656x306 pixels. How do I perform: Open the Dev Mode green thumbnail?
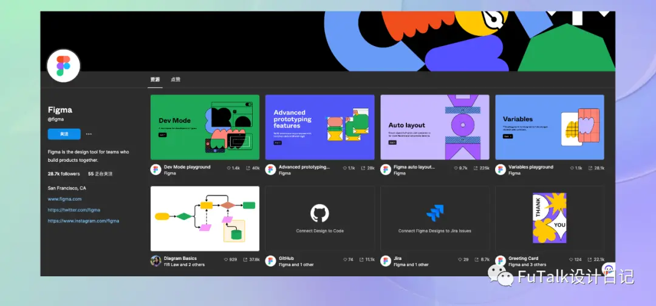205,127
